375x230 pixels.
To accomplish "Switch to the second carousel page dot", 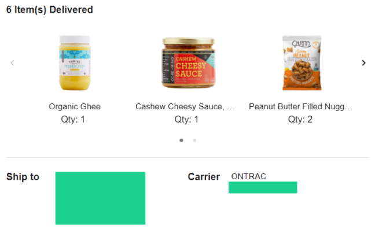I will 194,140.
